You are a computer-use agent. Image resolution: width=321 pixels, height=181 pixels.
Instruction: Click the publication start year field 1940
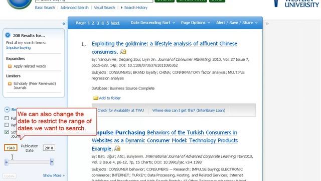pos(11,148)
